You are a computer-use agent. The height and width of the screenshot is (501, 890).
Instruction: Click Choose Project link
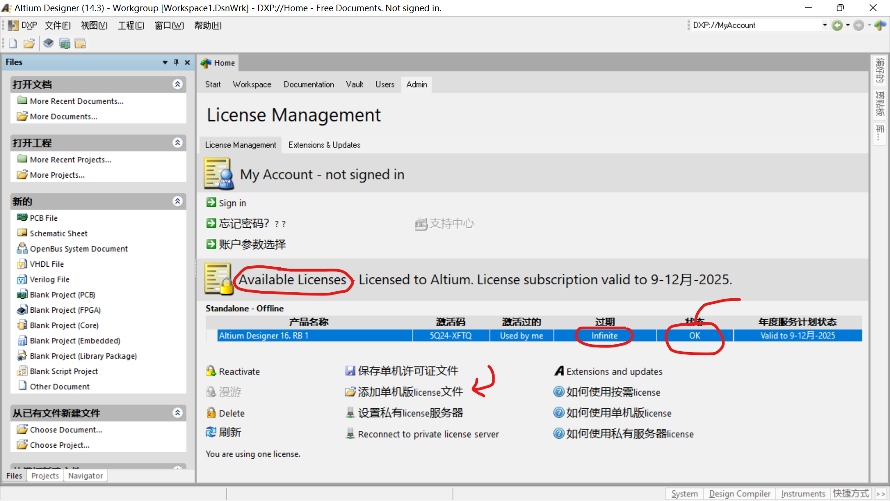tap(60, 445)
